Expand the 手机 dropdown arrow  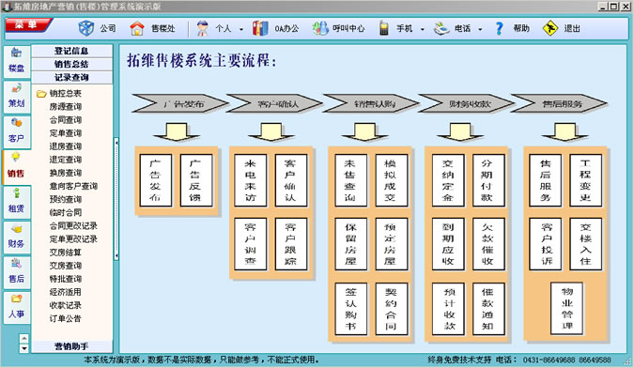[423, 29]
